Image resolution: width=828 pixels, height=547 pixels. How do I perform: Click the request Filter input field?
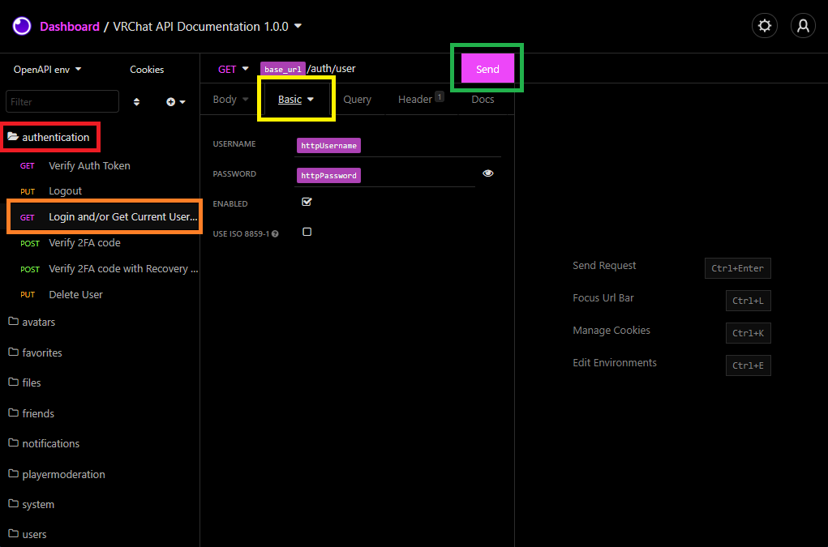(x=62, y=102)
